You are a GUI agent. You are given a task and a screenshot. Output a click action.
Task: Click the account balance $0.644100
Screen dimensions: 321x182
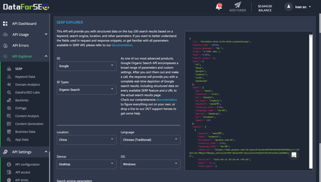(265, 6)
